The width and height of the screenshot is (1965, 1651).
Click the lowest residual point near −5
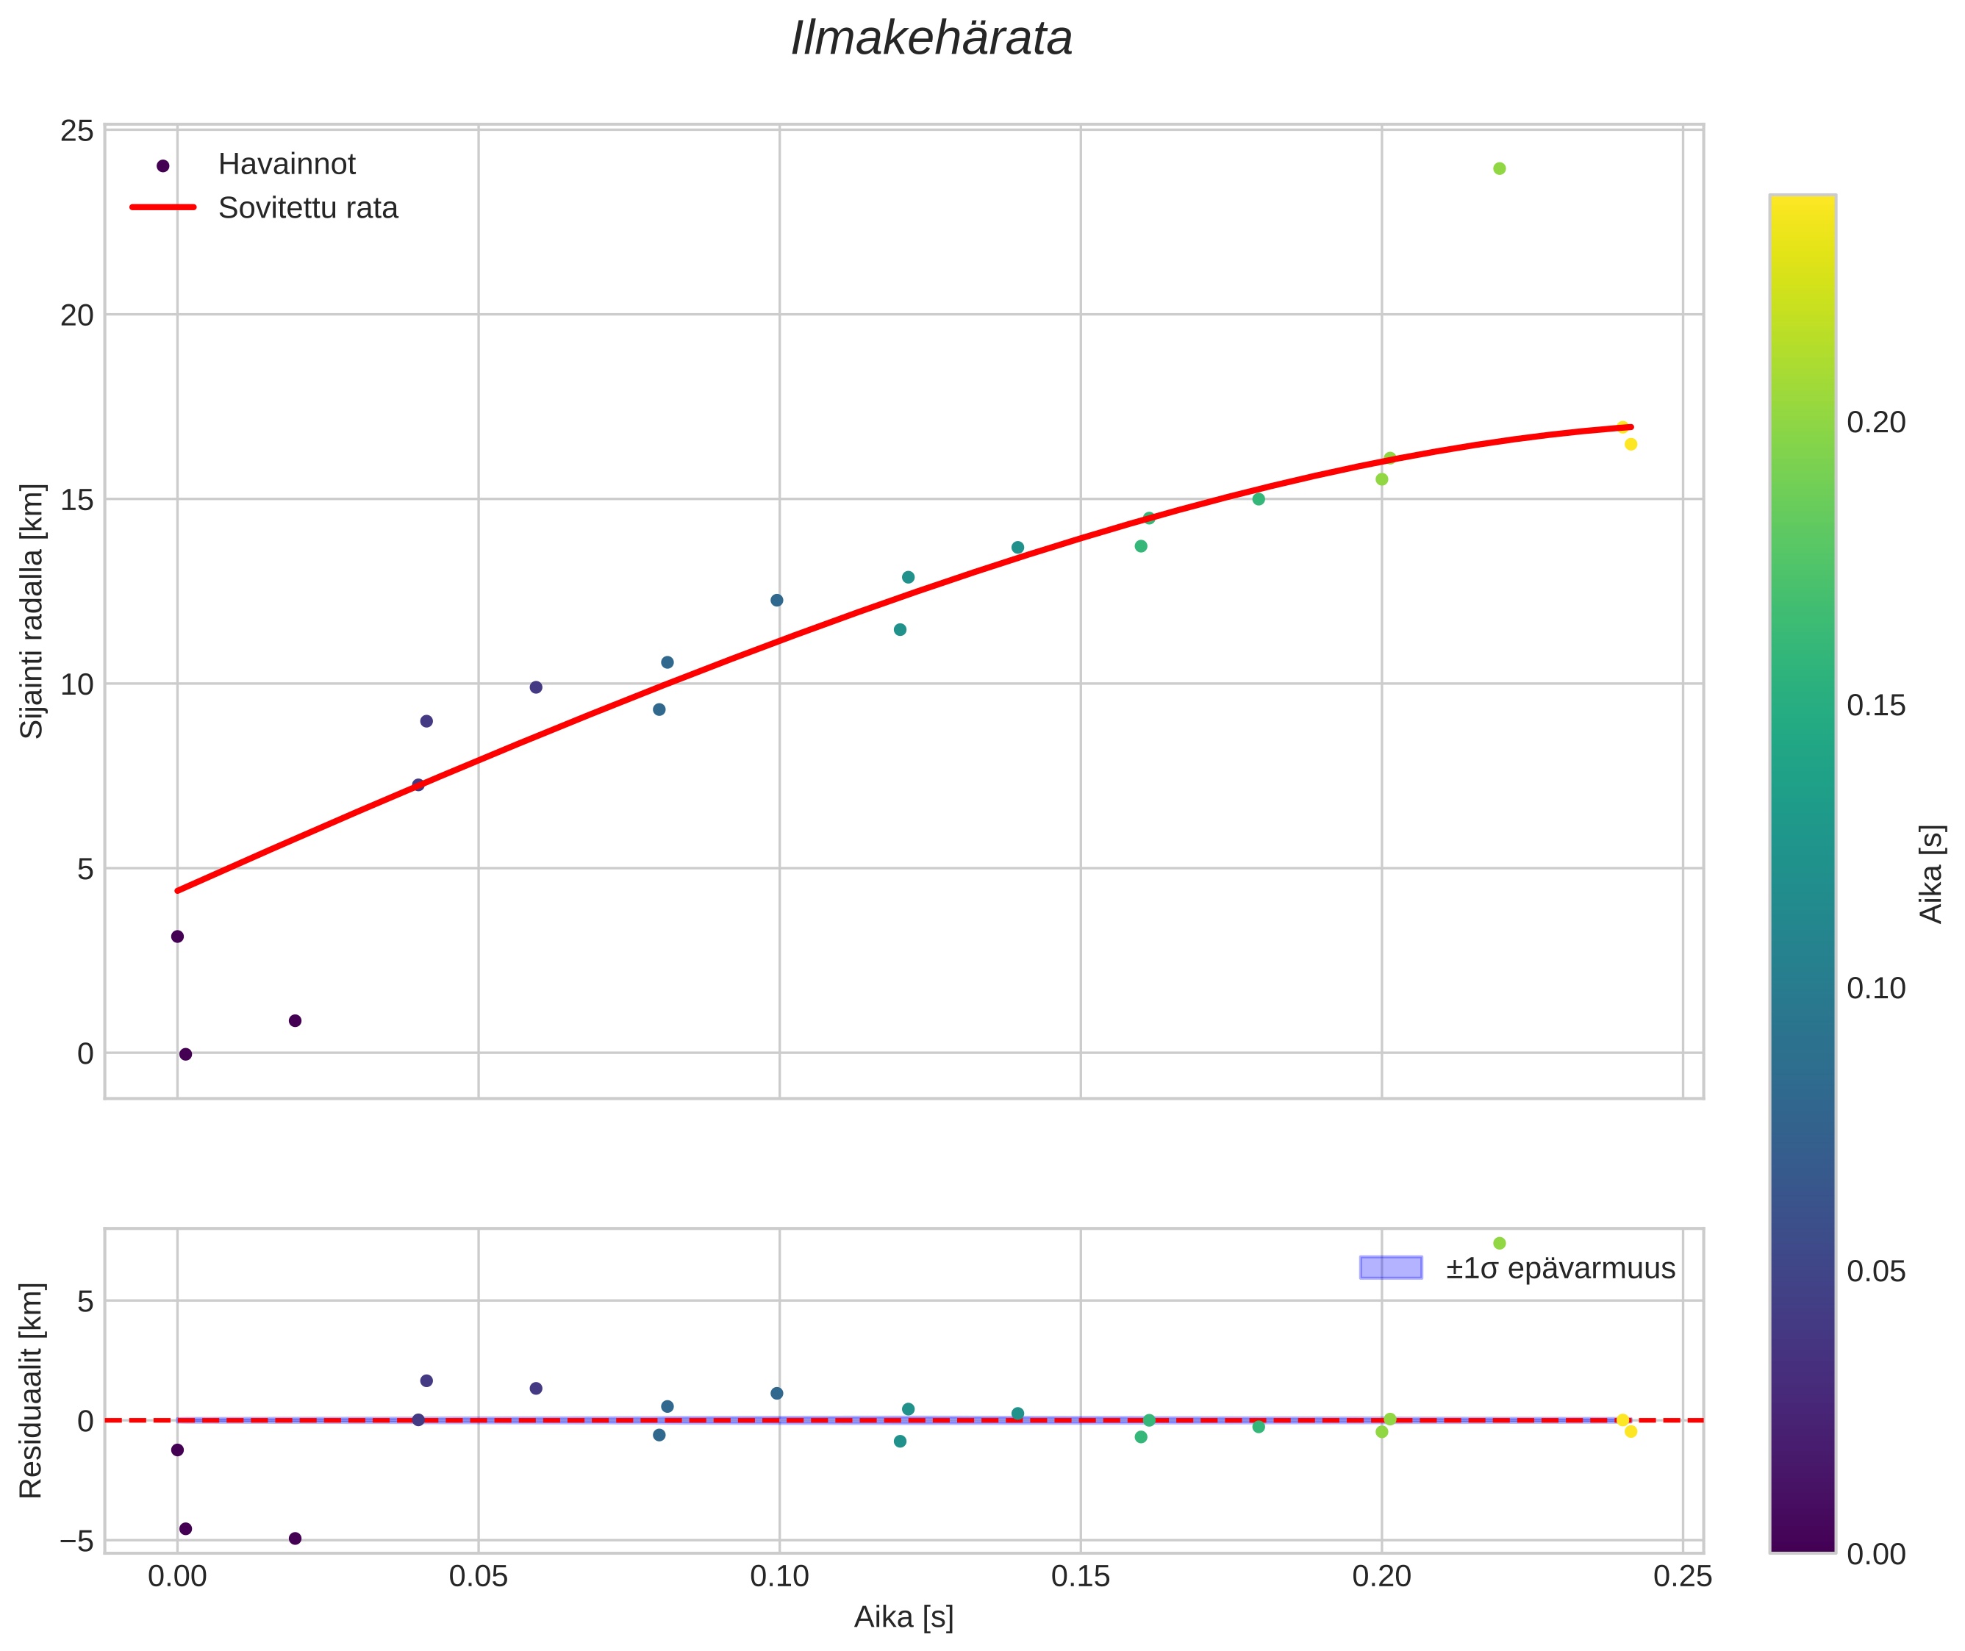tap(295, 1538)
